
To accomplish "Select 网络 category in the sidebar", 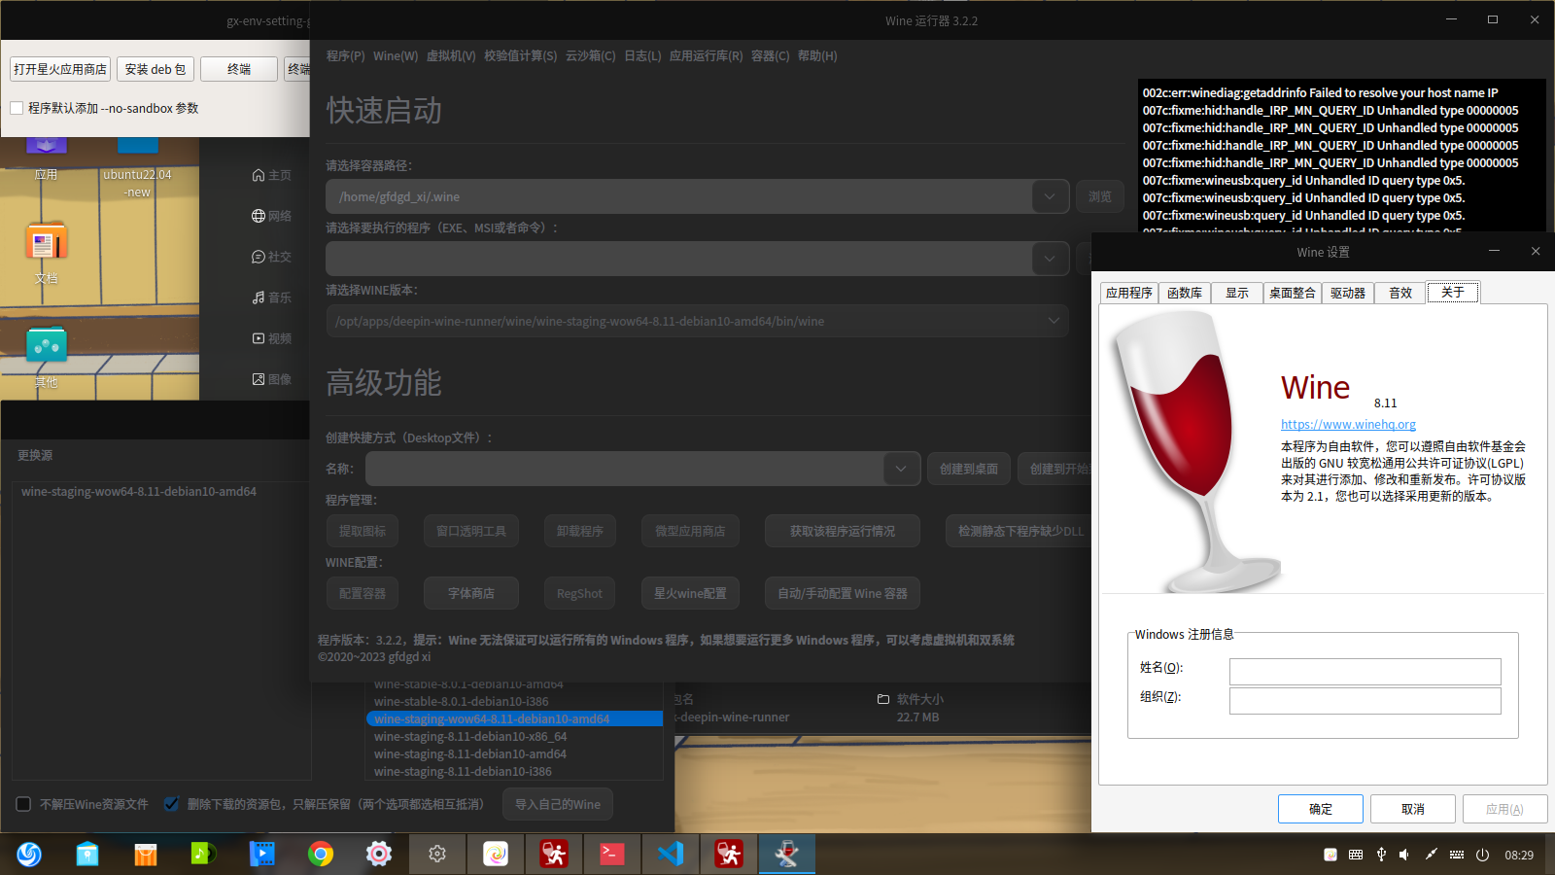I will tap(271, 216).
